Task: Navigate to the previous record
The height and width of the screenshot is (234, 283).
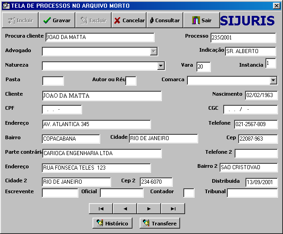Action: [x=125, y=209]
